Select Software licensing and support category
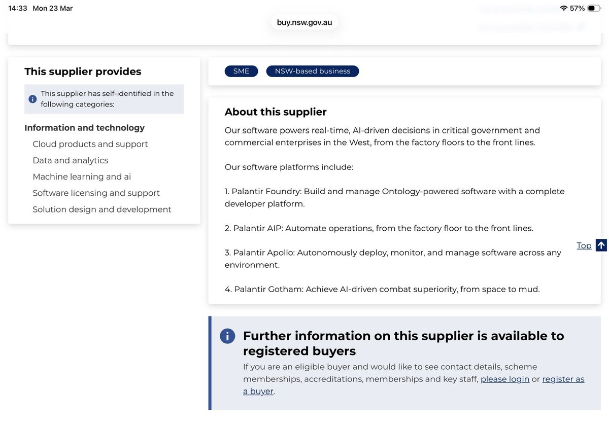Image resolution: width=609 pixels, height=425 pixels. (x=96, y=193)
